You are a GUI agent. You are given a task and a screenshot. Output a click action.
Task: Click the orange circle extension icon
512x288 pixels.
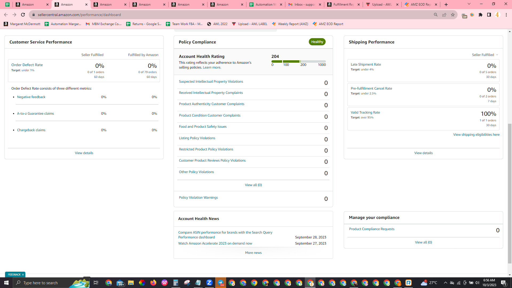[472, 15]
